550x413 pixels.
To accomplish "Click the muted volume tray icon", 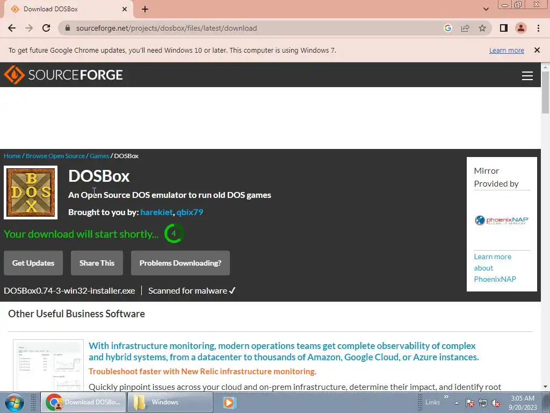I will [496, 403].
